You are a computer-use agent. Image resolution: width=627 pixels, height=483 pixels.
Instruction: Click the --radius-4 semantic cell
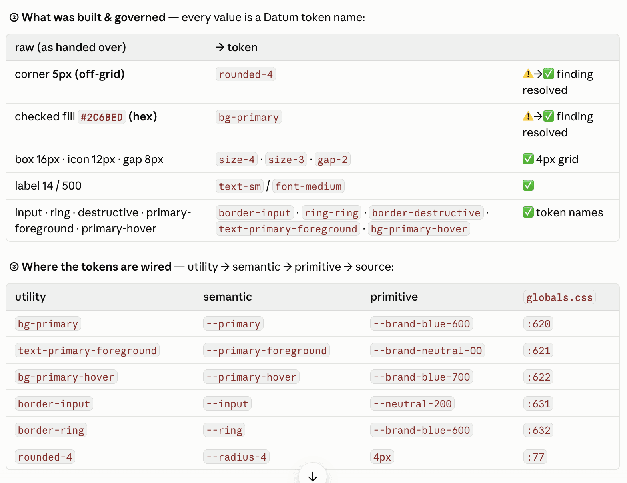click(236, 457)
